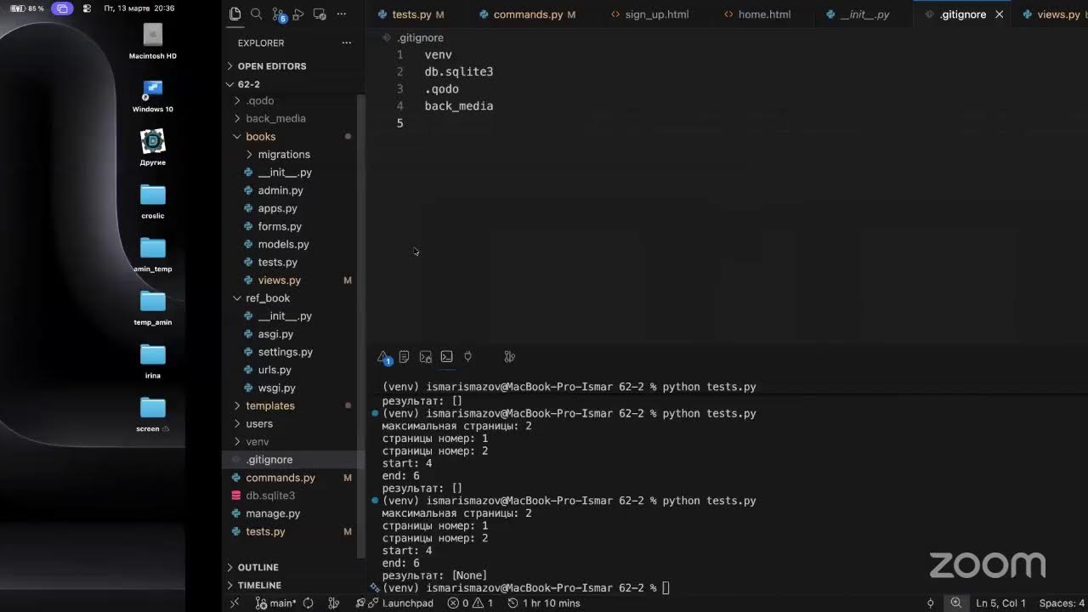Screen dimensions: 1088x612
Task: Show the Output panel icon
Action: click(x=405, y=357)
